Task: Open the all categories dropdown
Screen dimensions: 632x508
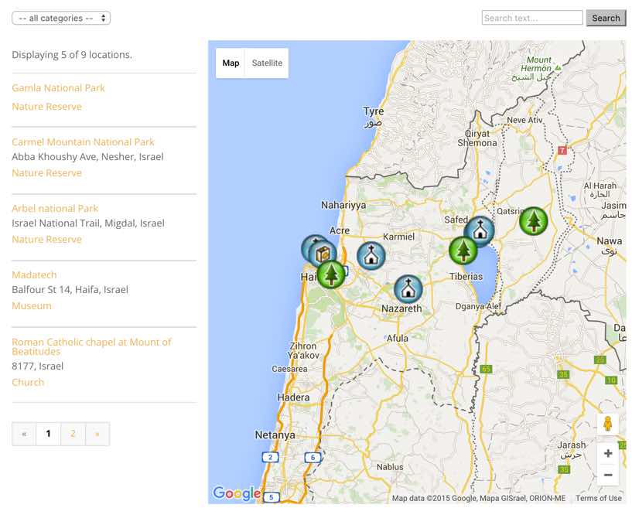Action: (61, 18)
